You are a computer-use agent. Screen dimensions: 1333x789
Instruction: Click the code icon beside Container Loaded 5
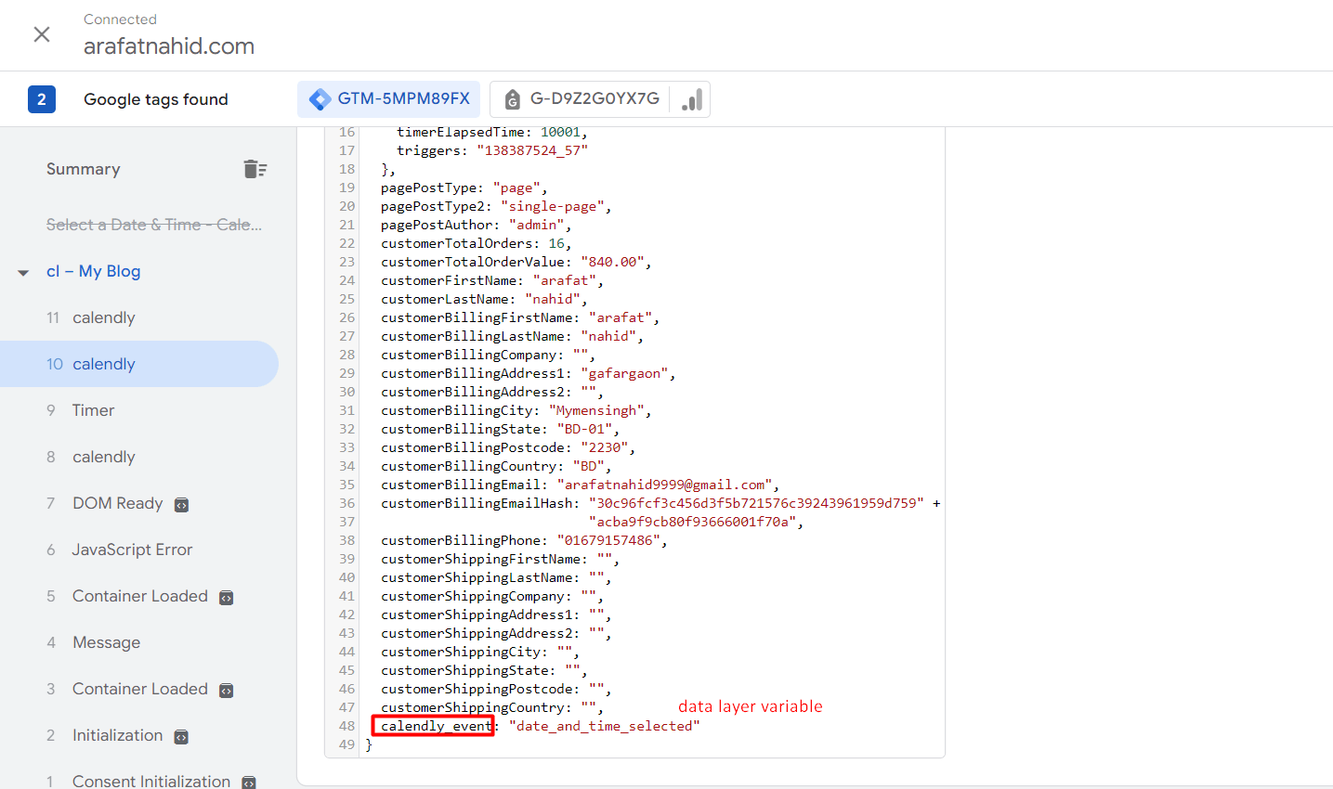click(x=226, y=598)
